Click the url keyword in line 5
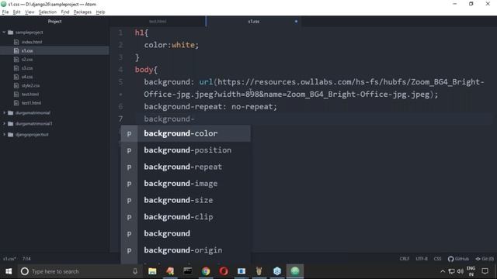 point(206,82)
